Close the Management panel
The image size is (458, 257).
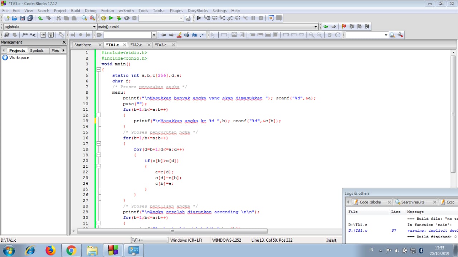(x=64, y=42)
